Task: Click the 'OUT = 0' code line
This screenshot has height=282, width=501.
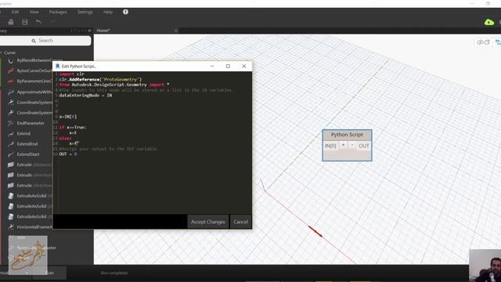Action: tap(68, 154)
